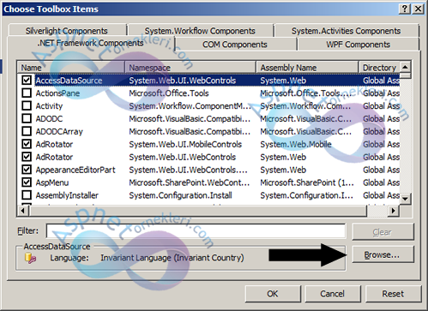Tick the ADODC checkbox

click(x=27, y=118)
